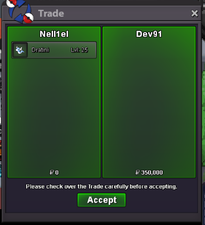Click the Pokédollar symbol beside 350,000
This screenshot has width=205, height=225.
(x=137, y=172)
